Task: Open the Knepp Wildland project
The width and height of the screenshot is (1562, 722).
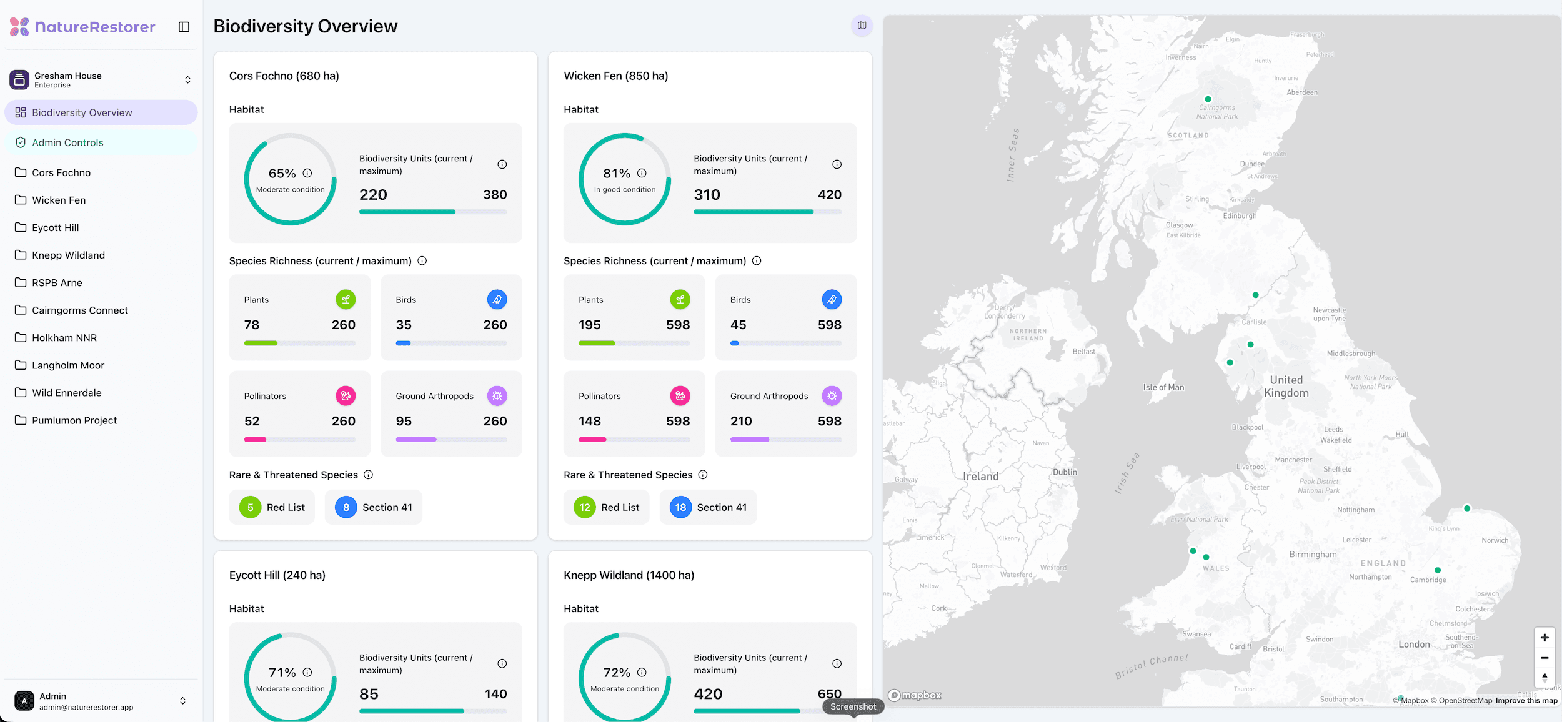Action: [x=101, y=255]
